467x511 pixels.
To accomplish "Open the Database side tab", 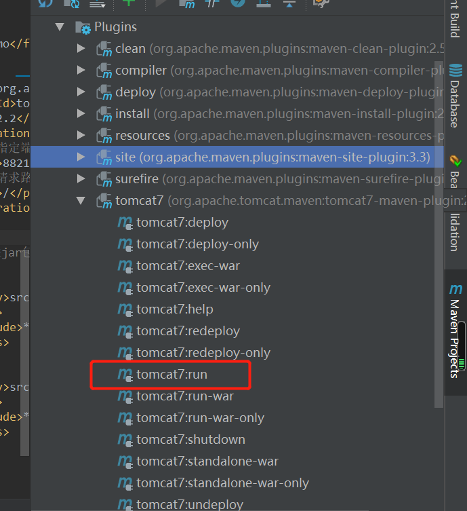I will (455, 95).
